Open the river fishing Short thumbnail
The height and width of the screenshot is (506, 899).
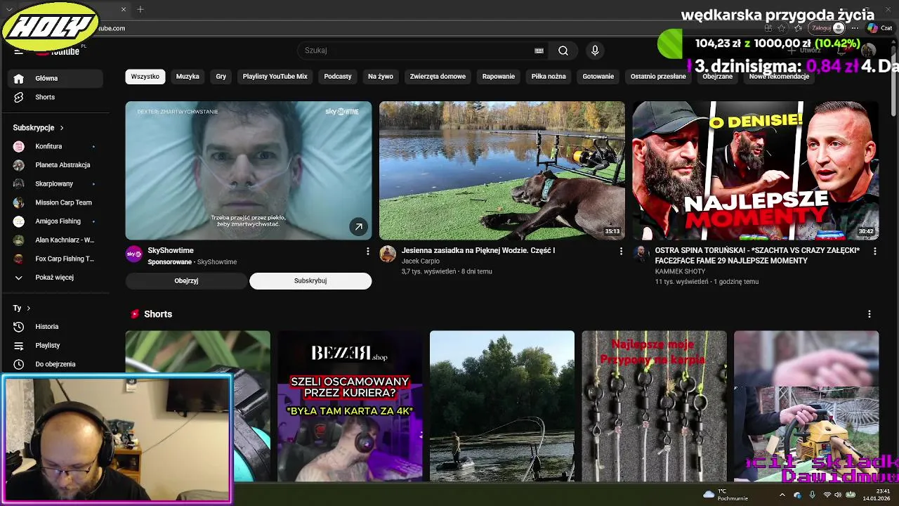click(502, 406)
